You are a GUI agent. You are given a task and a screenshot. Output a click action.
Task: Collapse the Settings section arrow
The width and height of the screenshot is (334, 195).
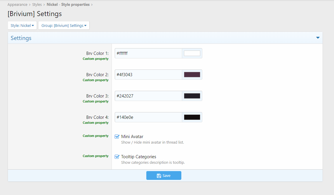click(318, 38)
